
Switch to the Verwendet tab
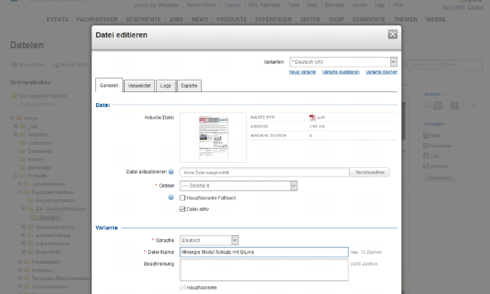139,86
